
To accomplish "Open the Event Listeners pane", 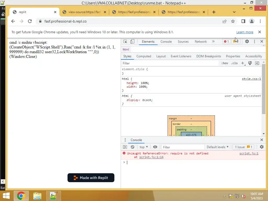I will [x=181, y=56].
